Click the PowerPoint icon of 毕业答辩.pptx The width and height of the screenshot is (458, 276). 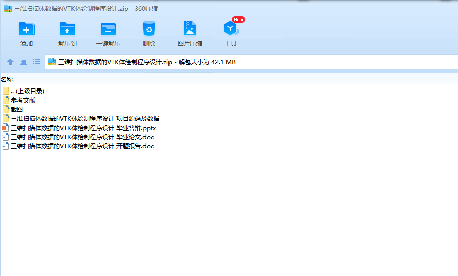(5, 128)
